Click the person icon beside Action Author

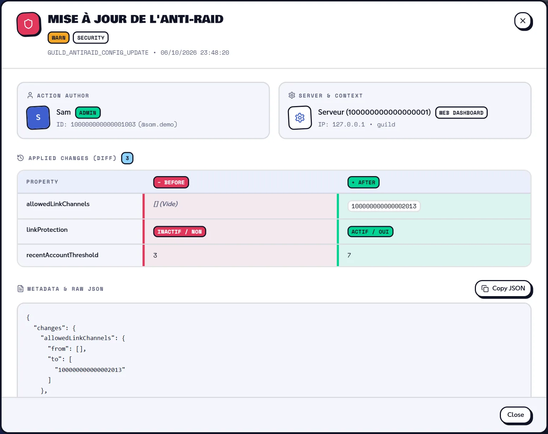[x=30, y=95]
